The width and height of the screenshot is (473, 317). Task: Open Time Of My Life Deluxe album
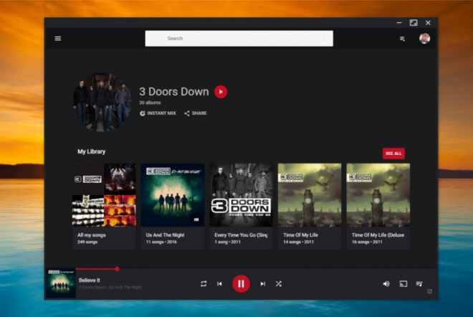point(378,207)
